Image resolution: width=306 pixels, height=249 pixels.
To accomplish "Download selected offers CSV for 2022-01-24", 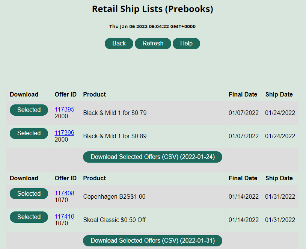I will (x=152, y=157).
